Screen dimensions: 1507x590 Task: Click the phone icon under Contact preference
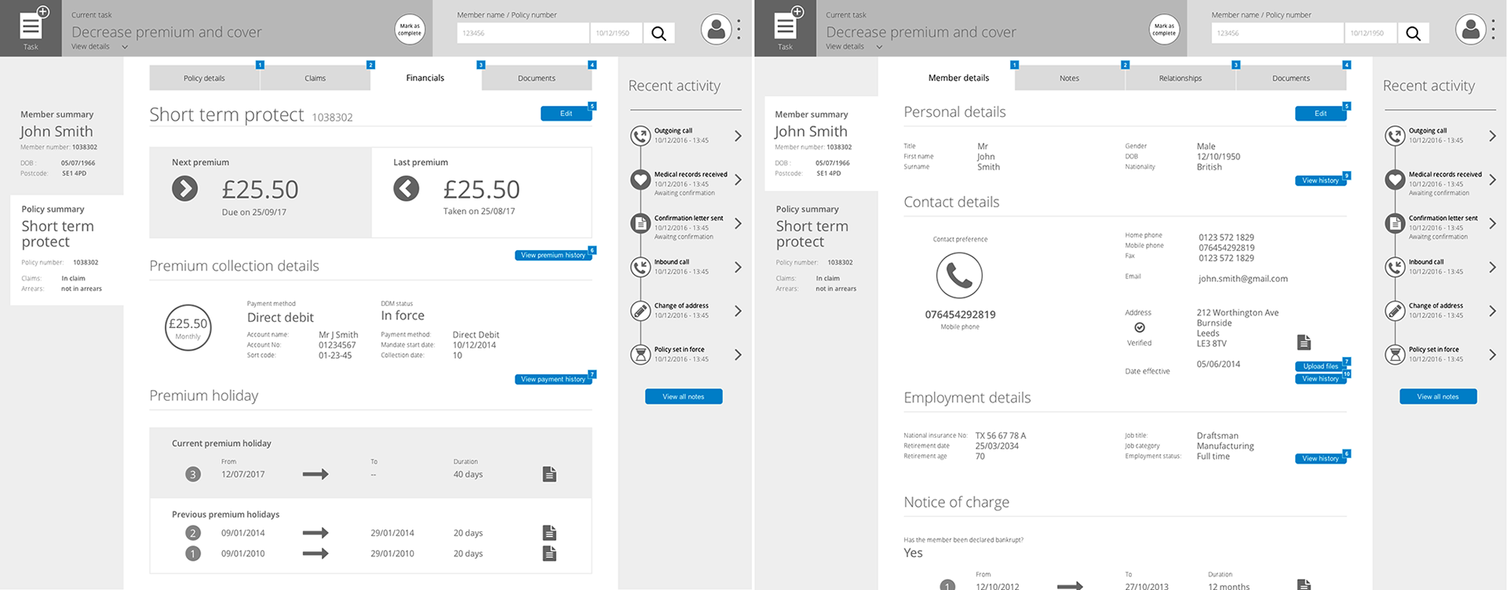(959, 275)
